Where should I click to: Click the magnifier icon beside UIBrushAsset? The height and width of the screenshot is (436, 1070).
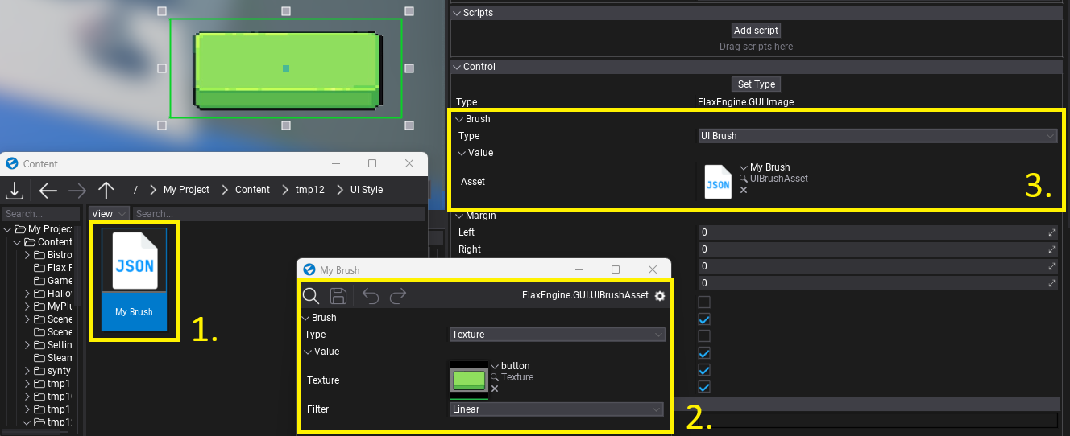click(744, 179)
